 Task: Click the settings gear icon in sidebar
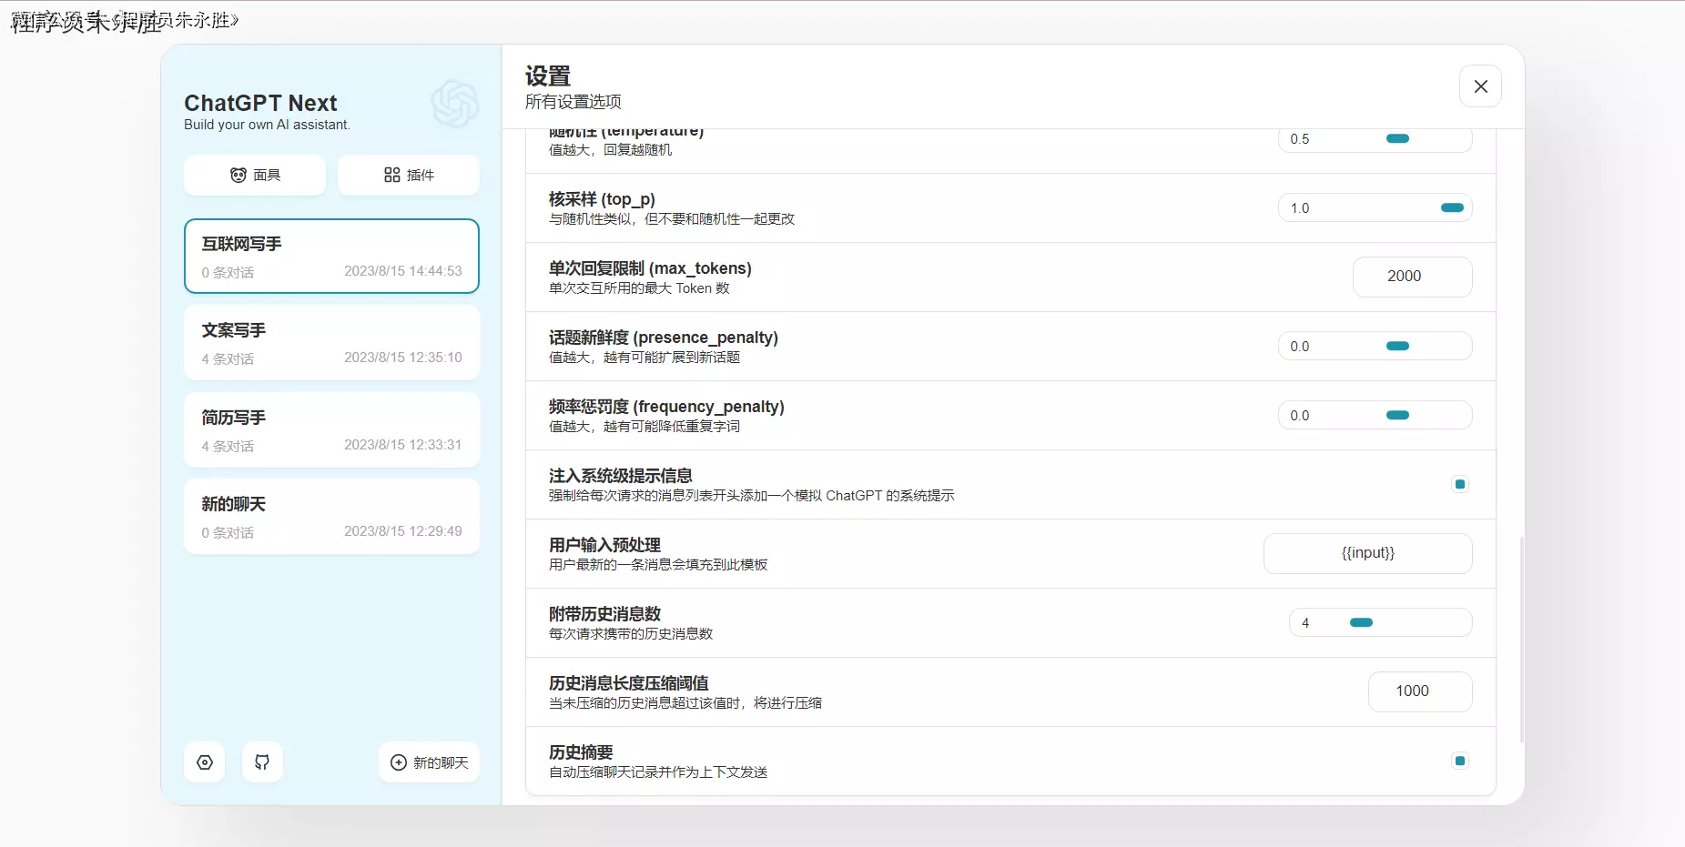tap(205, 762)
